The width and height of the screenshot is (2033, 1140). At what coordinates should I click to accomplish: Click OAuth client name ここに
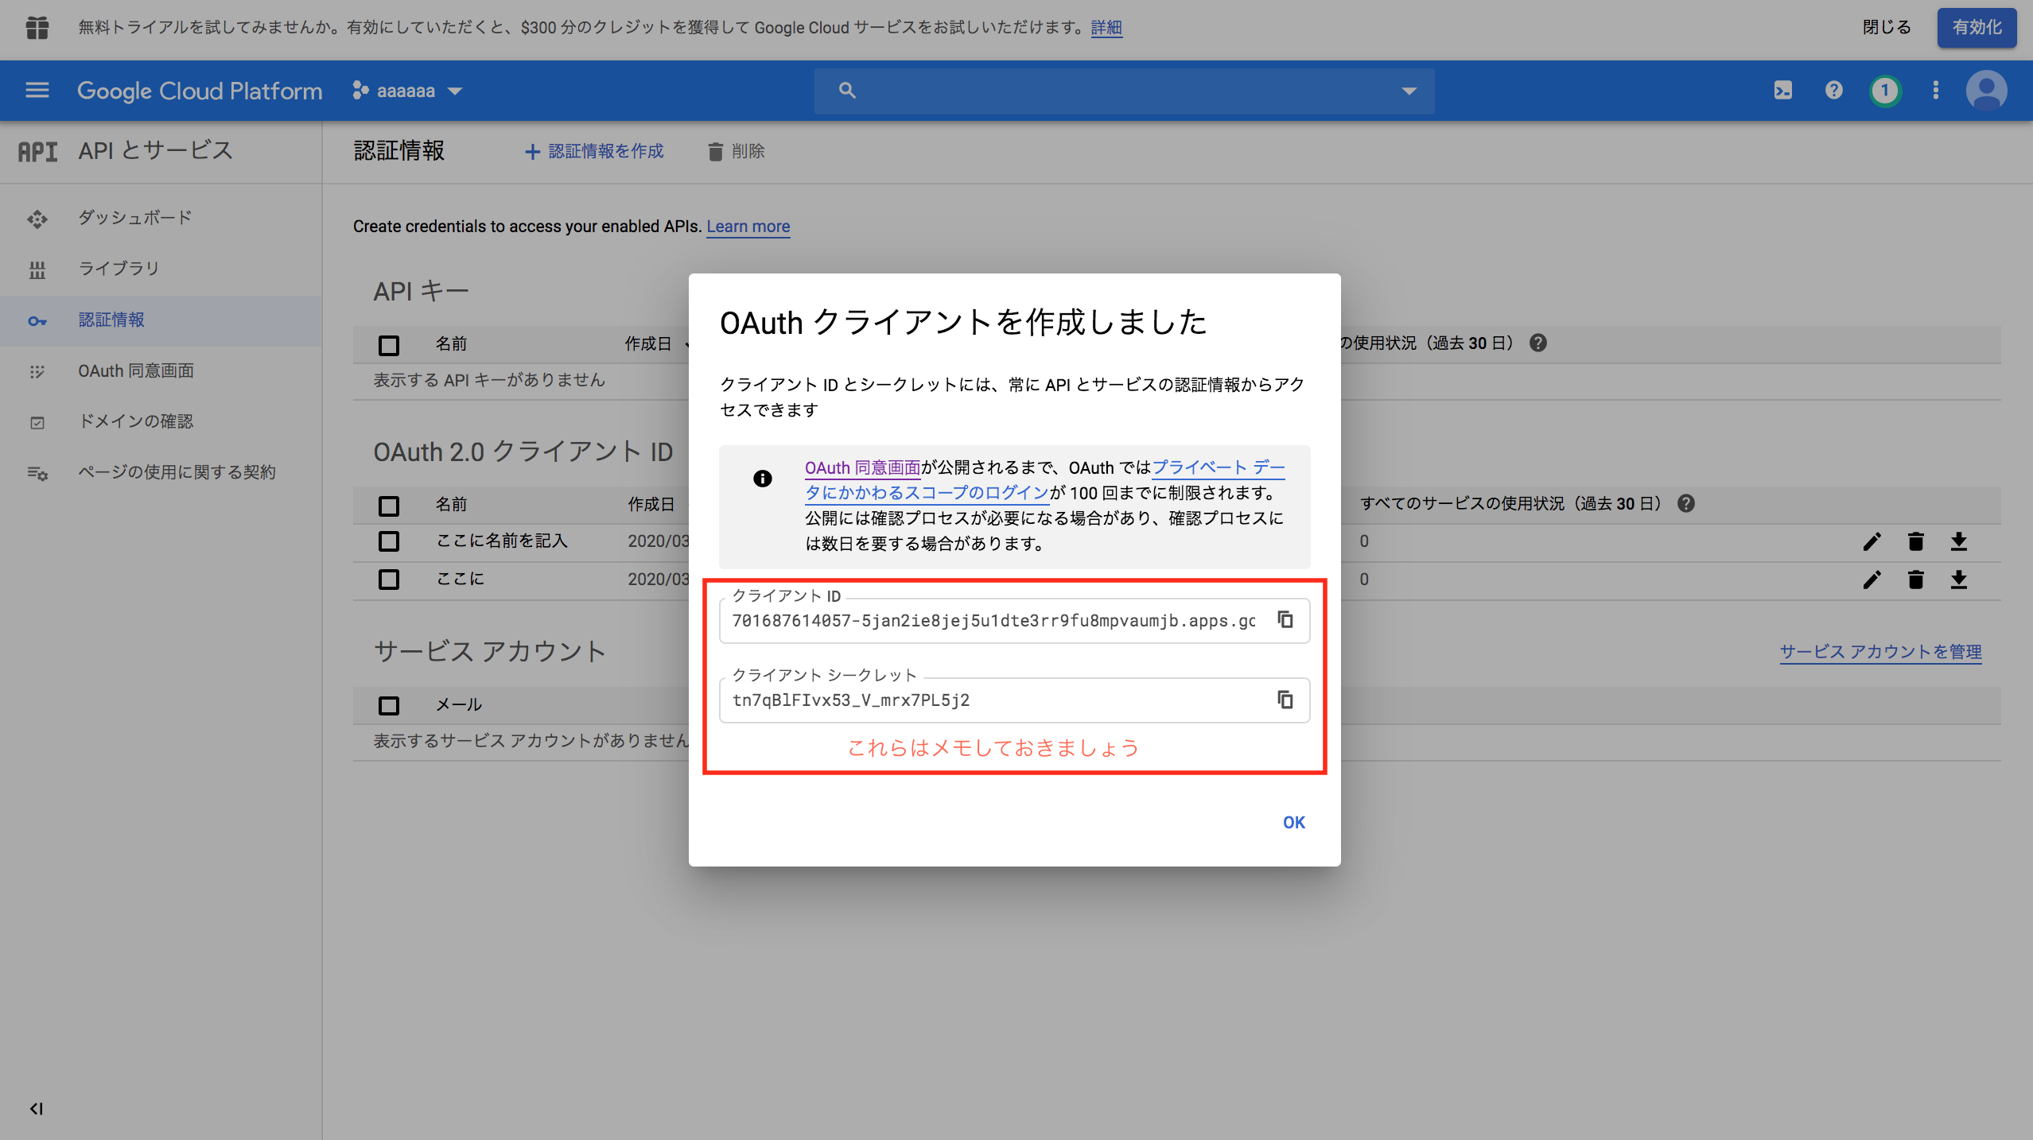[x=460, y=579]
